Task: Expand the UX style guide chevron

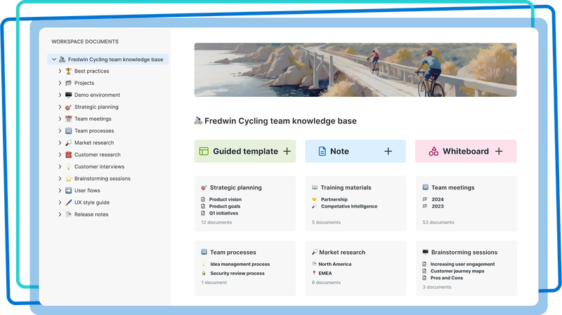Action: click(x=60, y=203)
